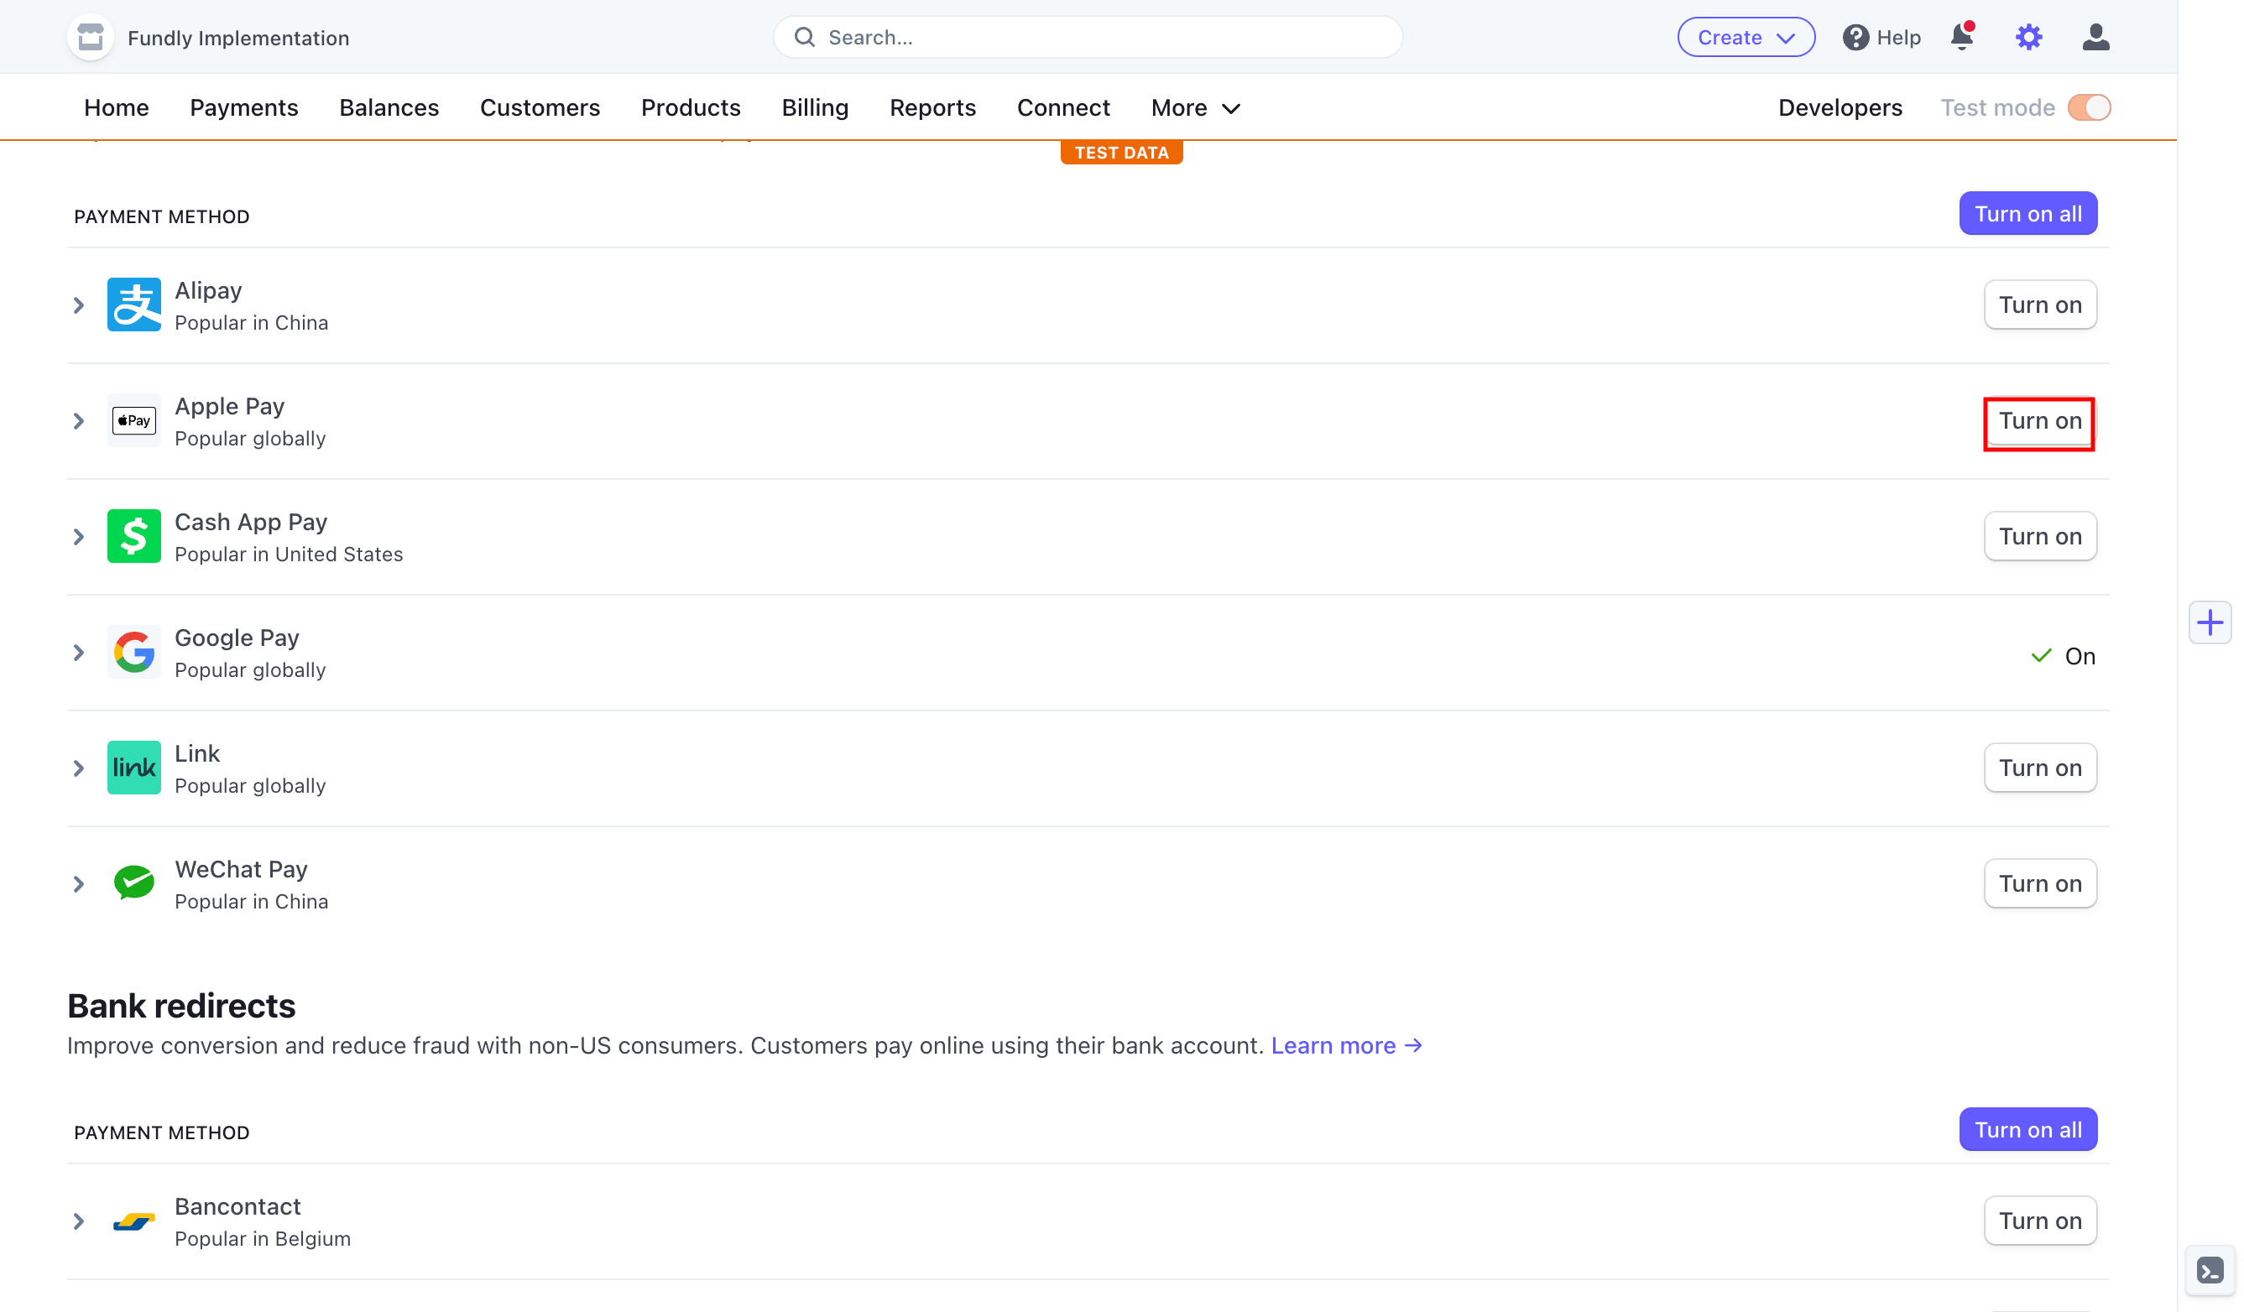Turn on Cash App Pay
Screen dimensions: 2244x1312
2039,536
